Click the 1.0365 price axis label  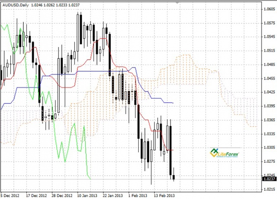coord(269,120)
